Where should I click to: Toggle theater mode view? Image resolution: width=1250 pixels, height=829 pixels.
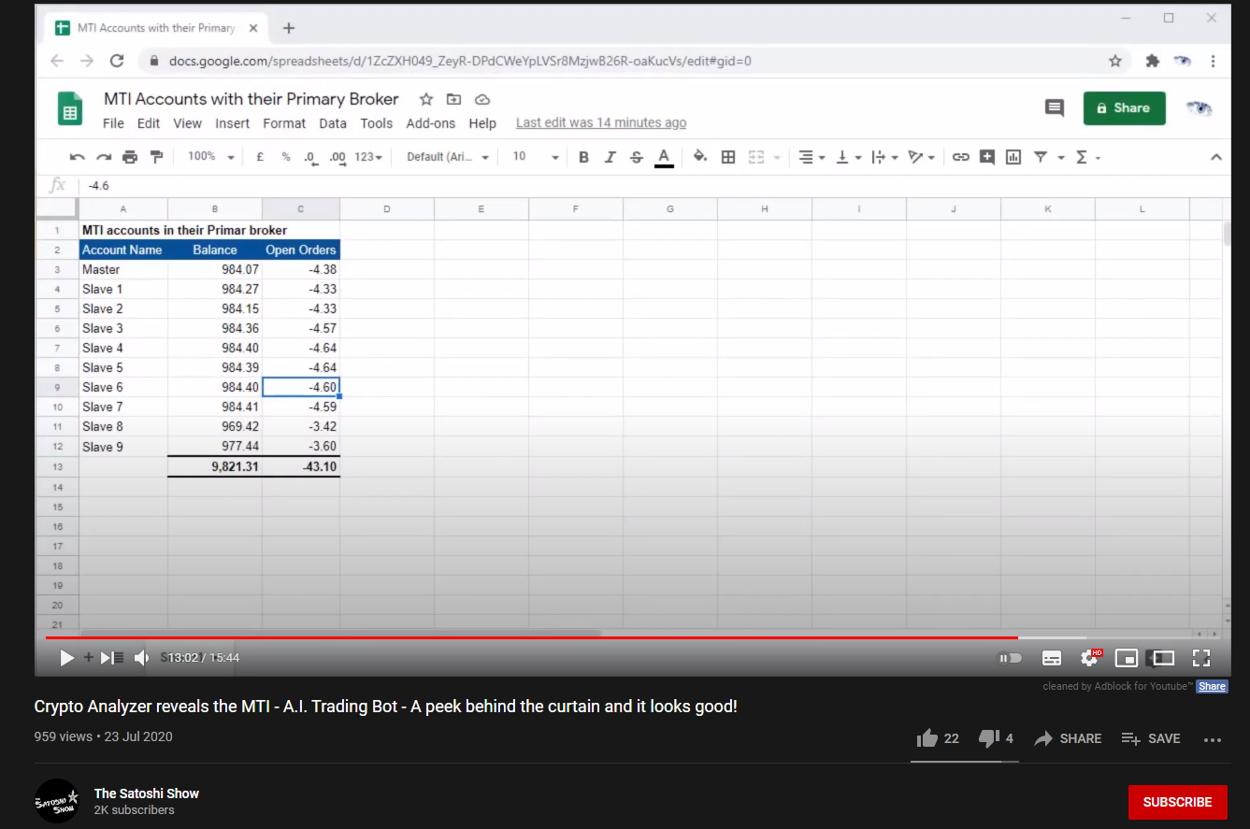coord(1162,658)
